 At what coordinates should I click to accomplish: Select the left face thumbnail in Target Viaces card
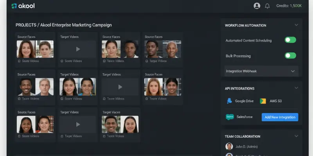(x=111, y=124)
